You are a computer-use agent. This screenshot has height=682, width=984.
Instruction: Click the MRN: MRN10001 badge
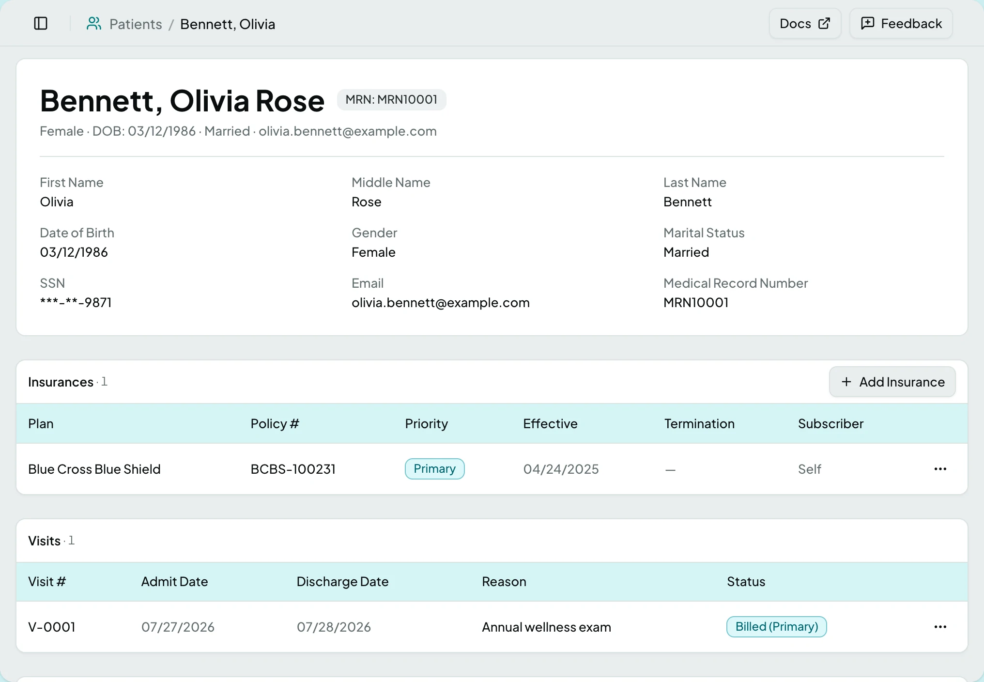point(391,100)
